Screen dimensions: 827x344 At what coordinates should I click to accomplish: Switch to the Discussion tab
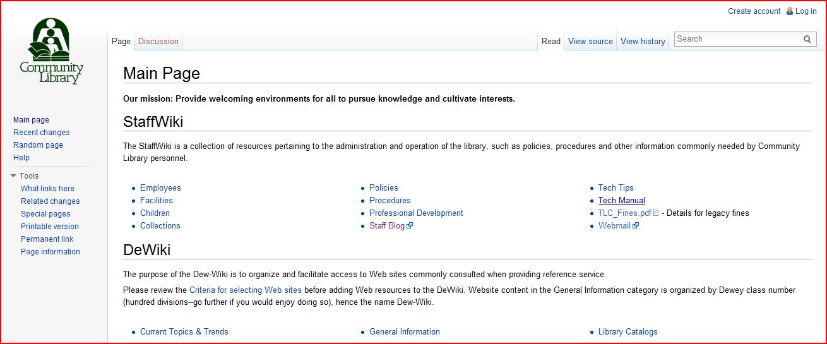pos(158,42)
